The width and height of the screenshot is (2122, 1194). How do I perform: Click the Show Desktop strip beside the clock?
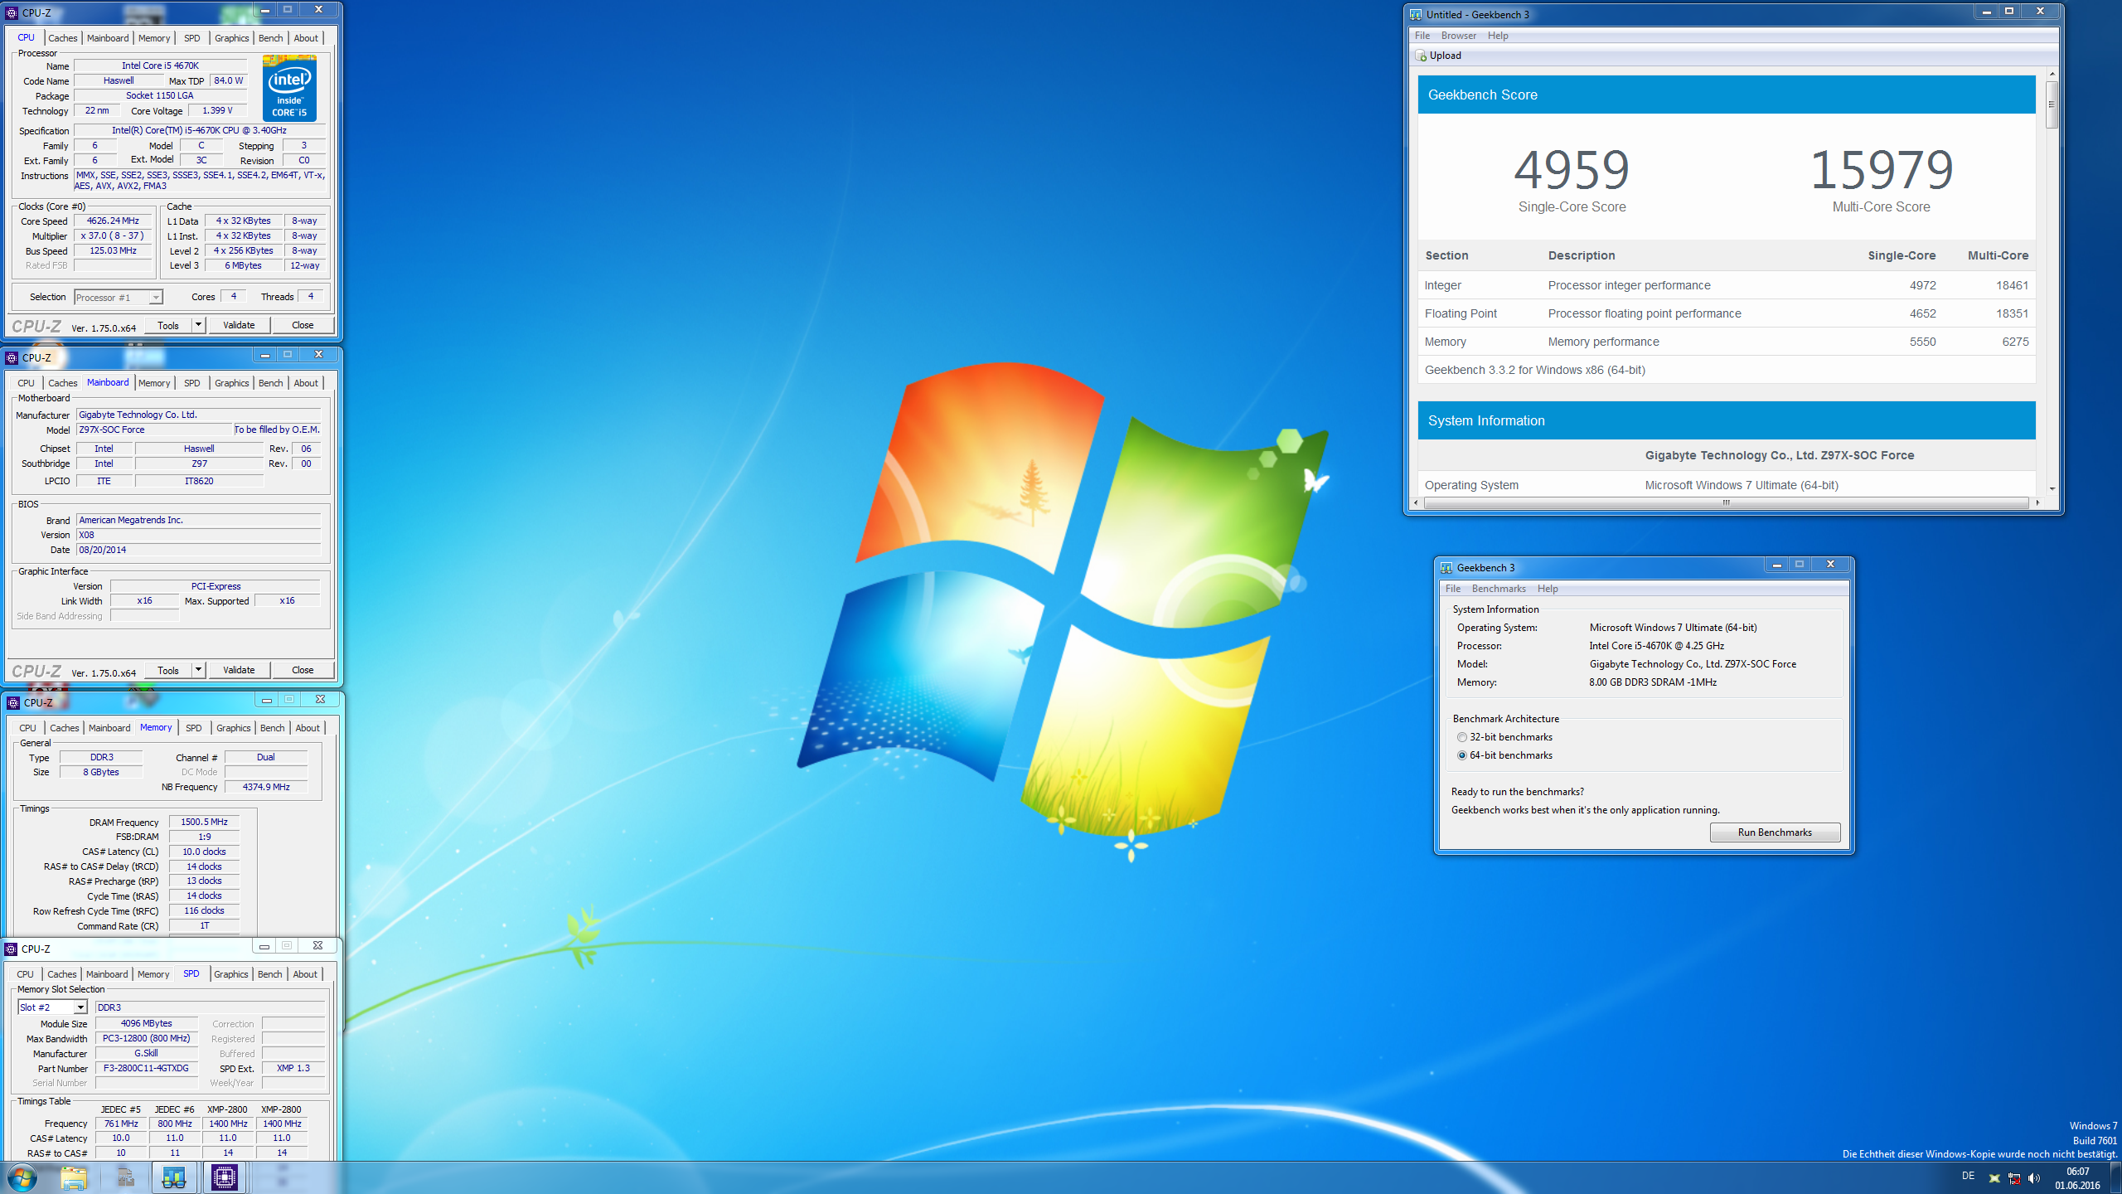pyautogui.click(x=2115, y=1177)
